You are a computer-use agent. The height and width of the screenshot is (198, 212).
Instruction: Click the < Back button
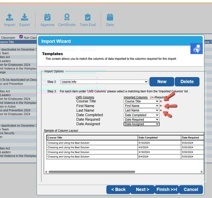click(118, 189)
